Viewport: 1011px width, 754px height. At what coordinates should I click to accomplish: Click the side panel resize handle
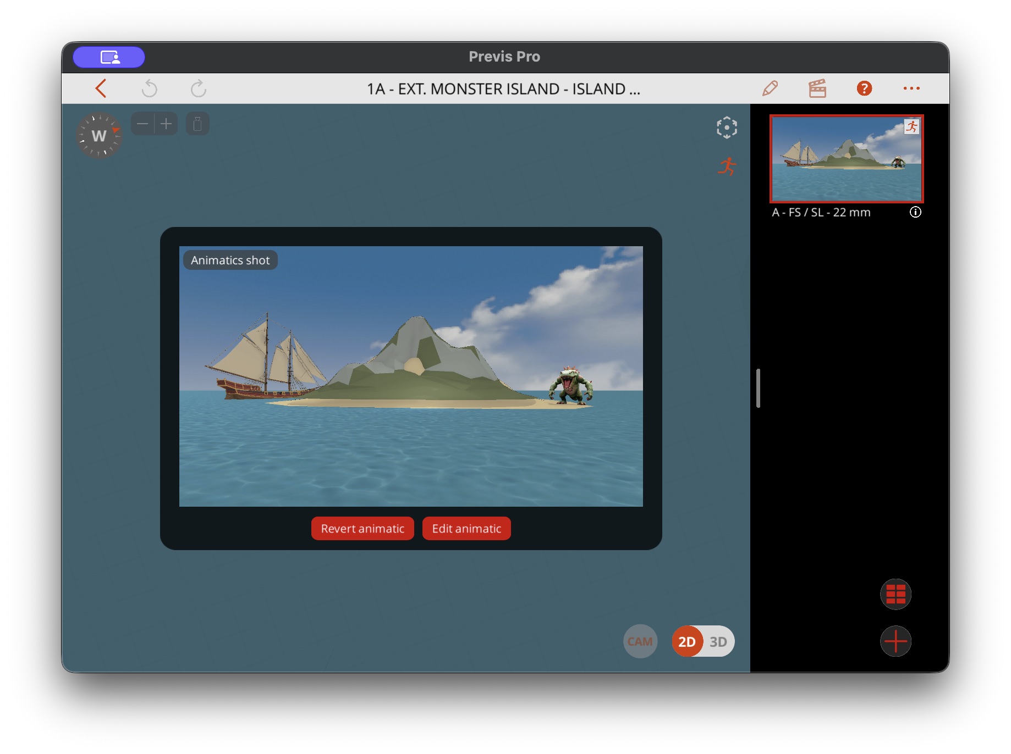(758, 388)
